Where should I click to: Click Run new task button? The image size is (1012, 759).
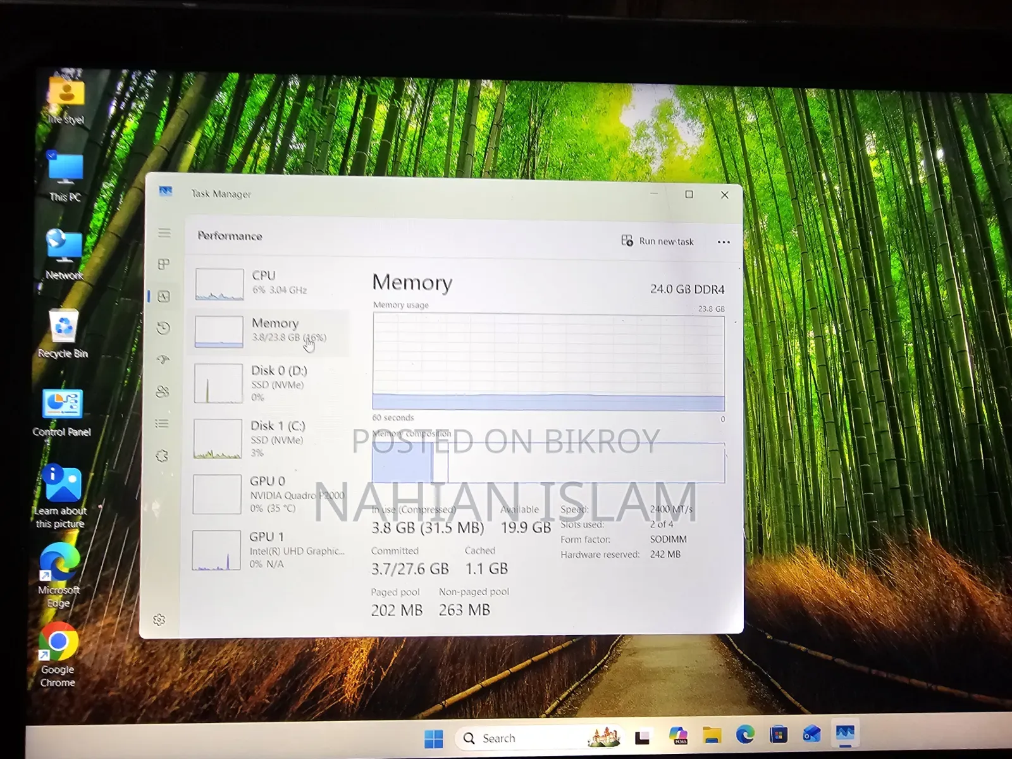pos(658,241)
